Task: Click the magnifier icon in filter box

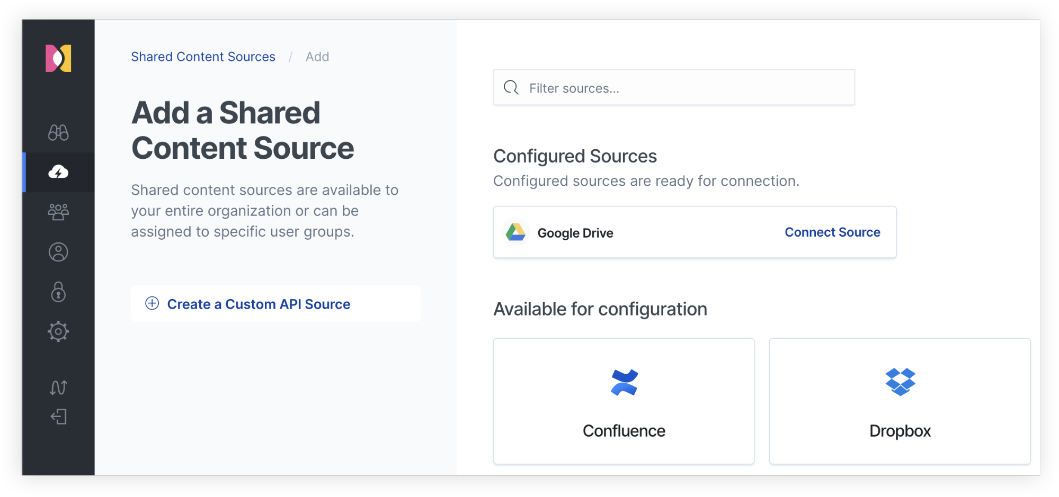Action: point(511,87)
